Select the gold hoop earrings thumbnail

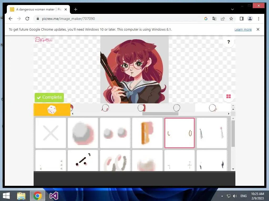[x=179, y=133]
